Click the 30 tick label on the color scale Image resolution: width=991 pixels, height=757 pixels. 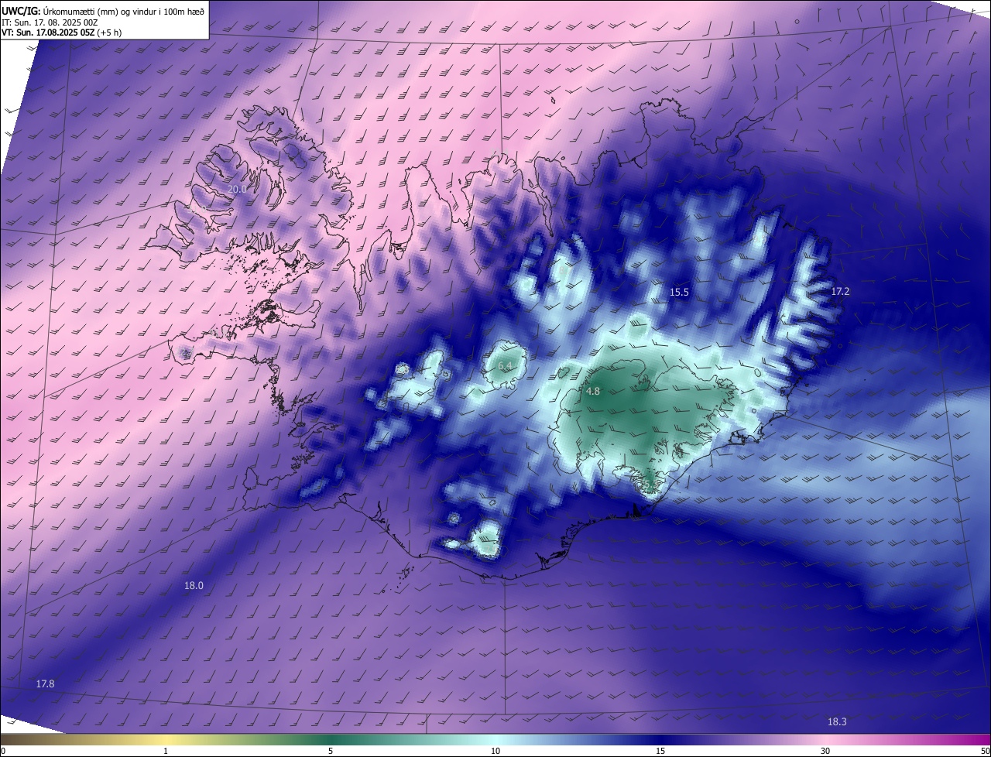825,751
